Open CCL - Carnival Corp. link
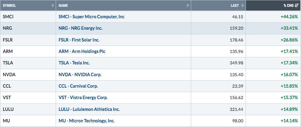301x127 pixels. coord(78,86)
